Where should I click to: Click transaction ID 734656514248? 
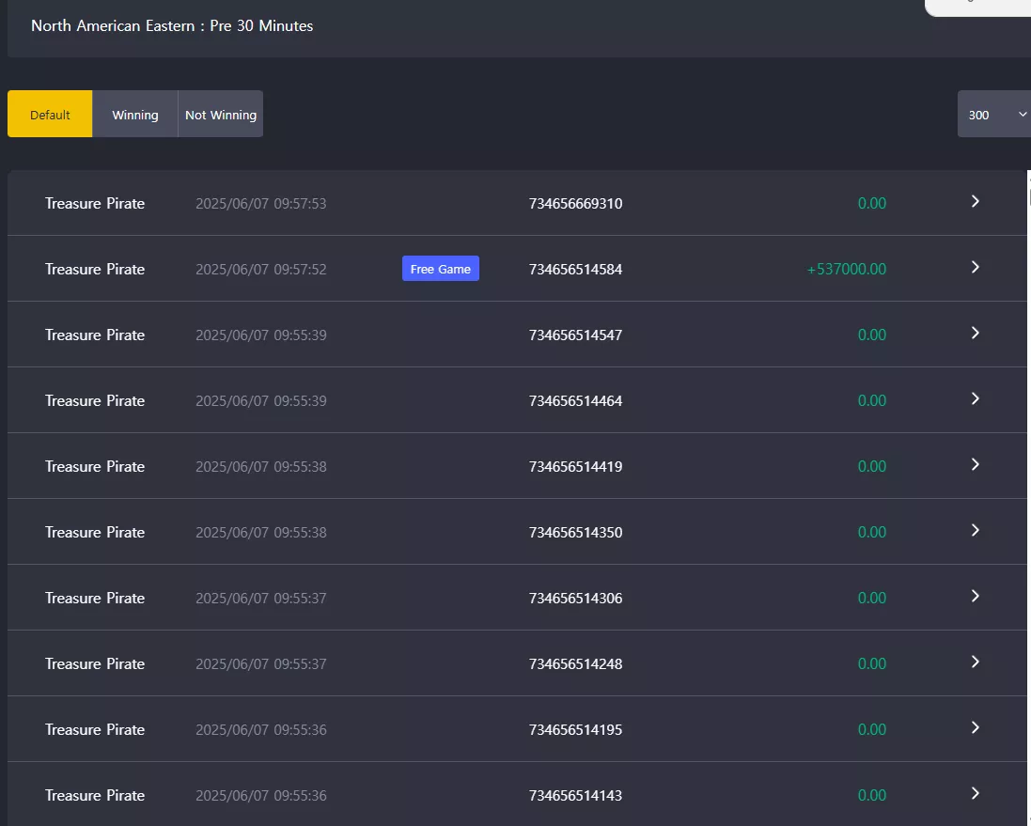tap(575, 663)
